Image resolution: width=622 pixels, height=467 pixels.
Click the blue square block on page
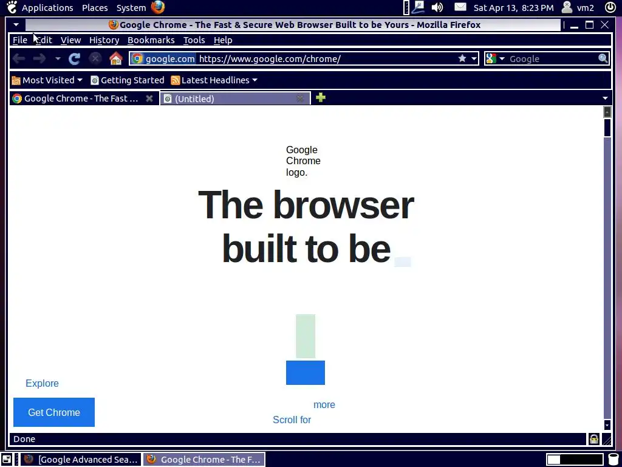pos(306,373)
